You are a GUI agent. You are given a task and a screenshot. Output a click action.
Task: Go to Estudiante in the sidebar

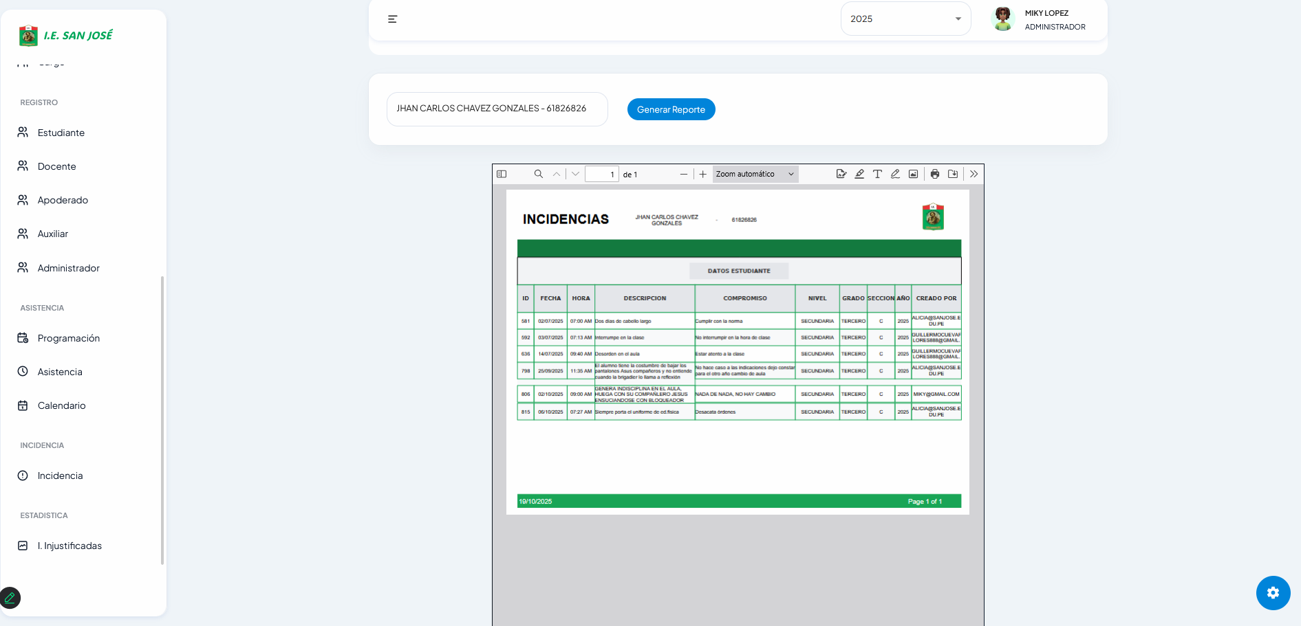coord(61,133)
